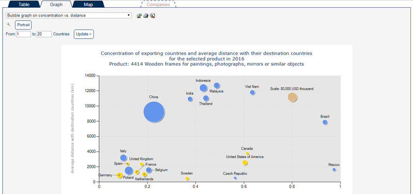413x194 pixels.
Task: Click the Update > button
Action: coord(84,34)
